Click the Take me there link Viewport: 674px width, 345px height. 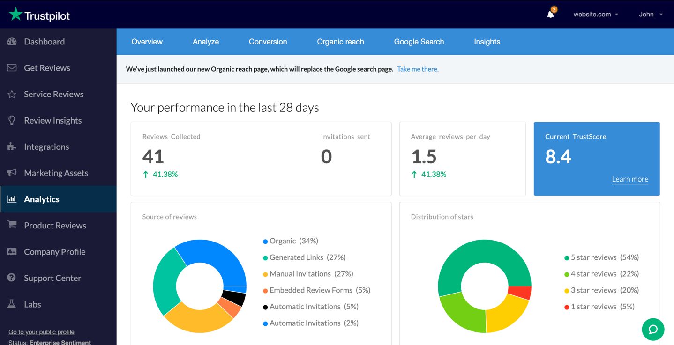point(418,69)
